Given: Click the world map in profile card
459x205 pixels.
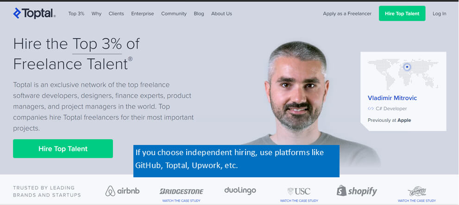Looking at the screenshot, I should tap(403, 74).
